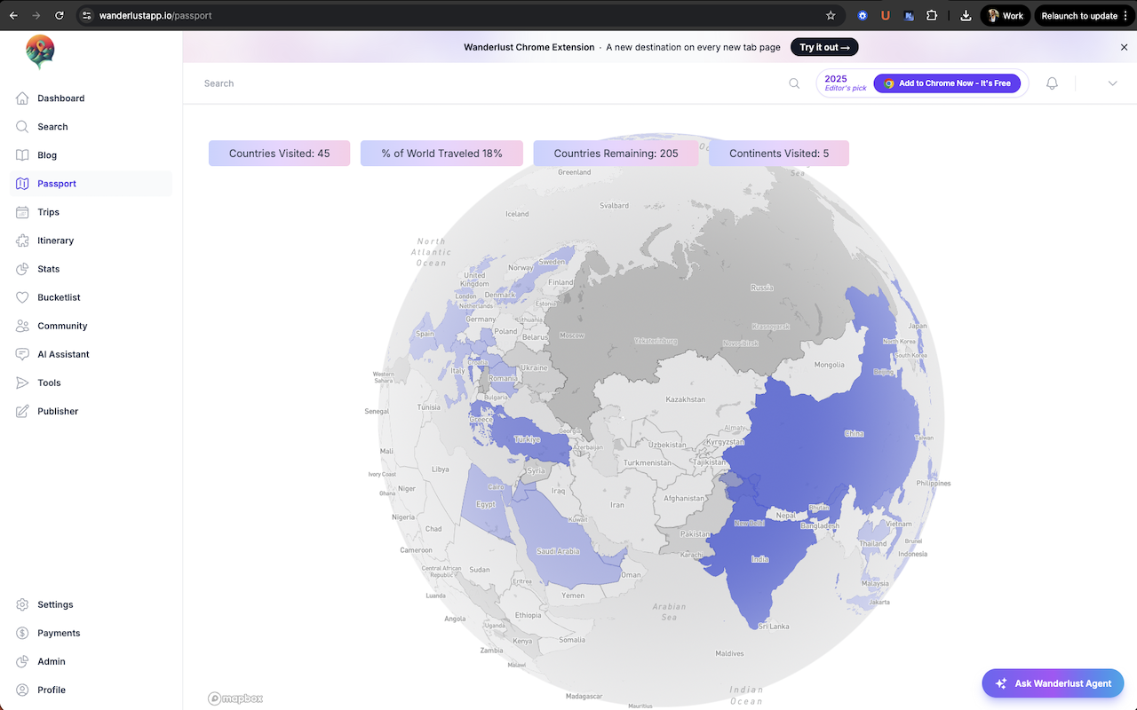1137x710 pixels.
Task: Click 2025 Editor's pick label
Action: [x=845, y=83]
